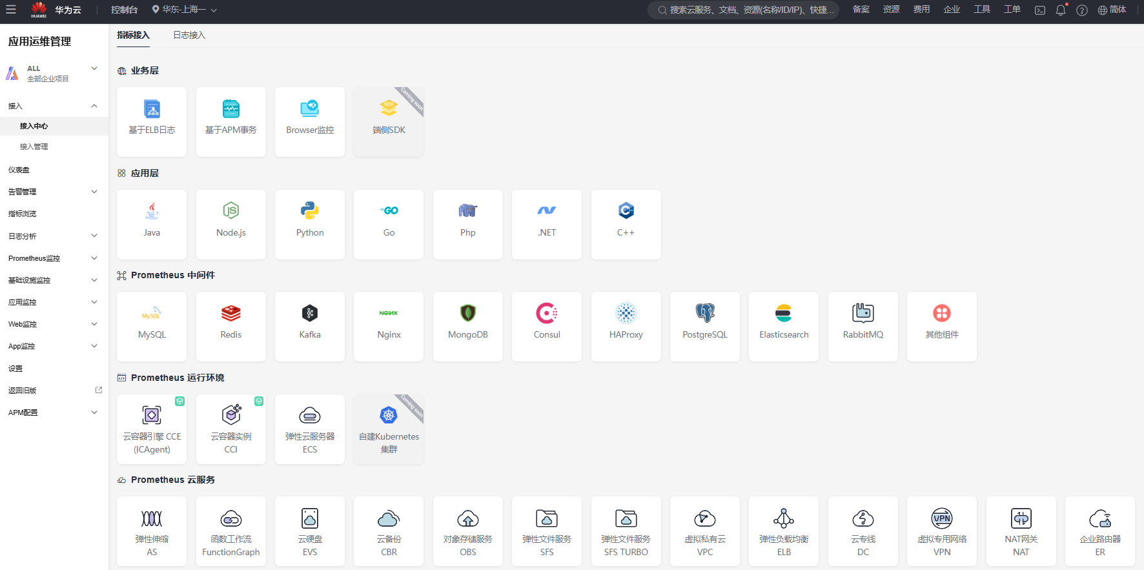Open the HAProxy middleware card
Image resolution: width=1144 pixels, height=570 pixels.
[626, 327]
